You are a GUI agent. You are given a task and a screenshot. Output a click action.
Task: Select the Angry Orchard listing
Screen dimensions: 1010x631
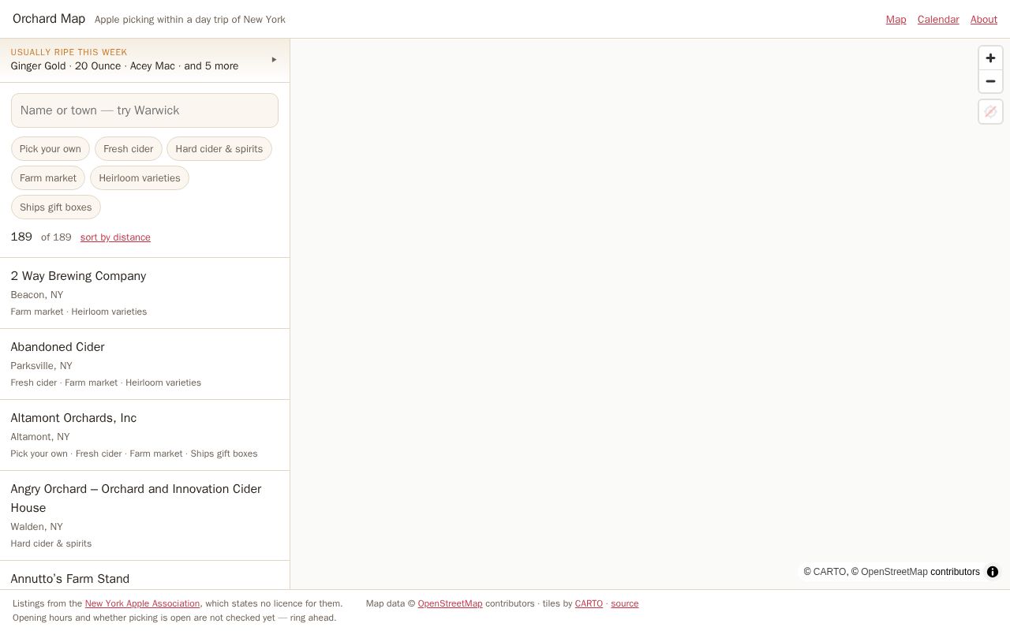pos(144,516)
